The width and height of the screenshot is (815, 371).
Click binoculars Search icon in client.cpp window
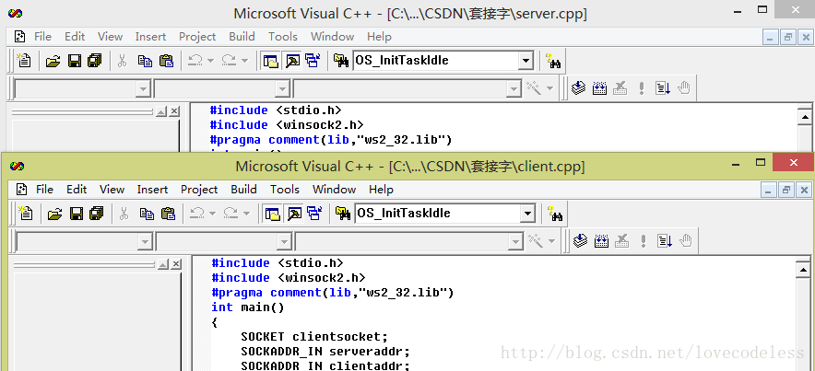(x=555, y=214)
